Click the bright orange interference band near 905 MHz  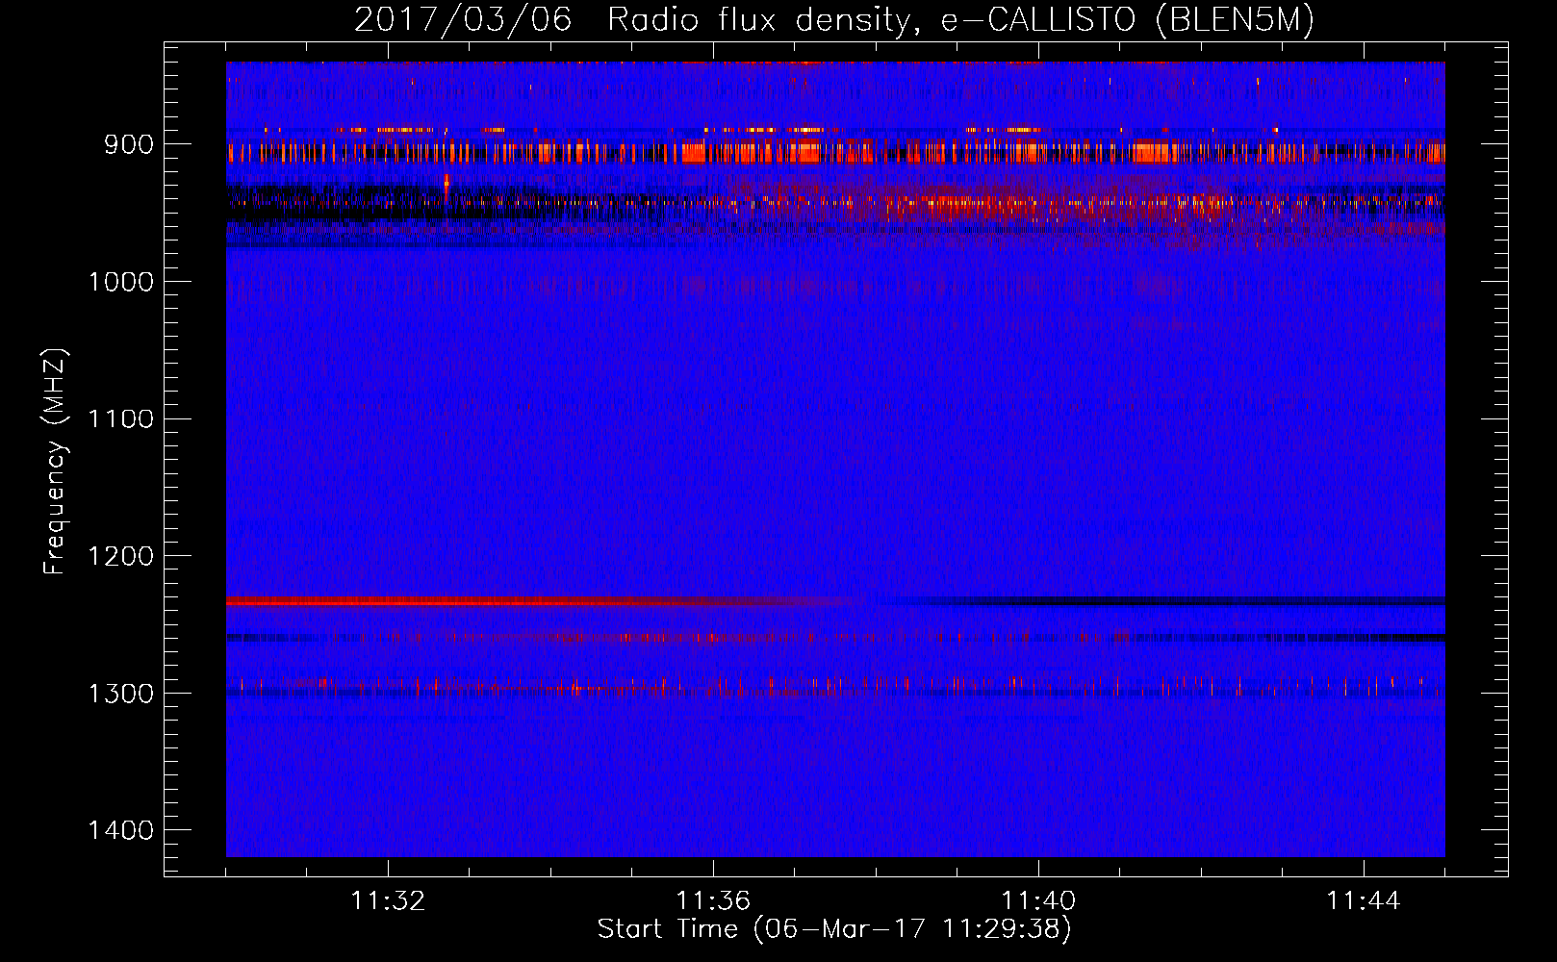point(835,153)
